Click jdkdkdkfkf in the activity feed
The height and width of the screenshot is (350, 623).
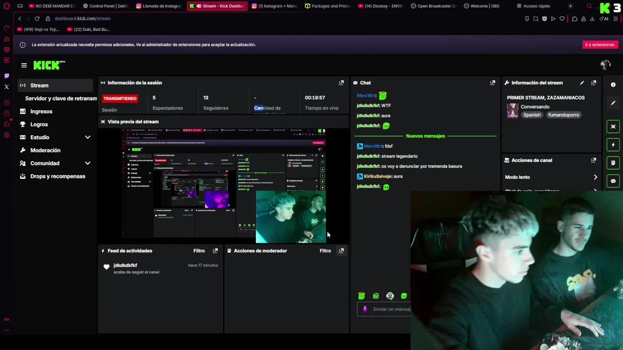pyautogui.click(x=125, y=265)
